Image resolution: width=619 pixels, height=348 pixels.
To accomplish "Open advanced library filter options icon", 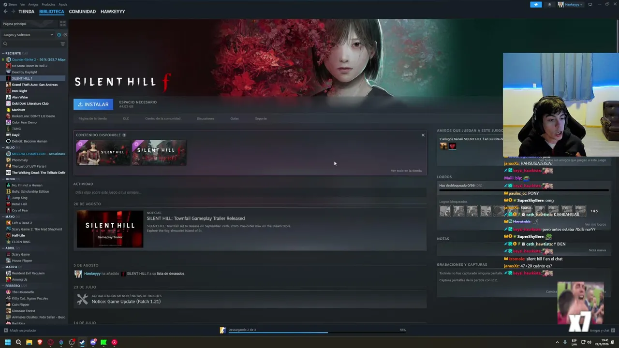I will (62, 44).
